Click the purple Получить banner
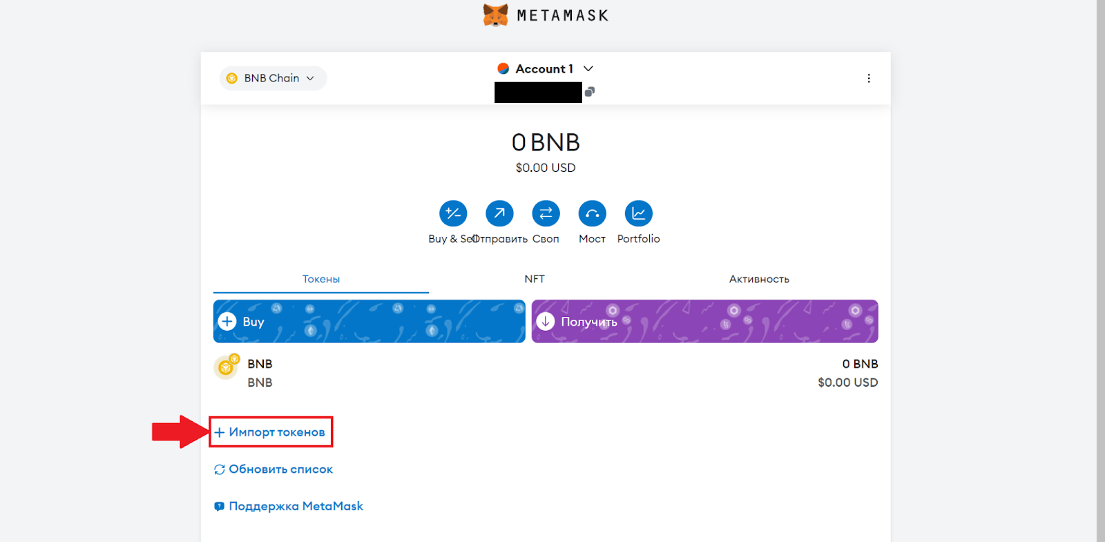The image size is (1105, 542). click(x=704, y=322)
